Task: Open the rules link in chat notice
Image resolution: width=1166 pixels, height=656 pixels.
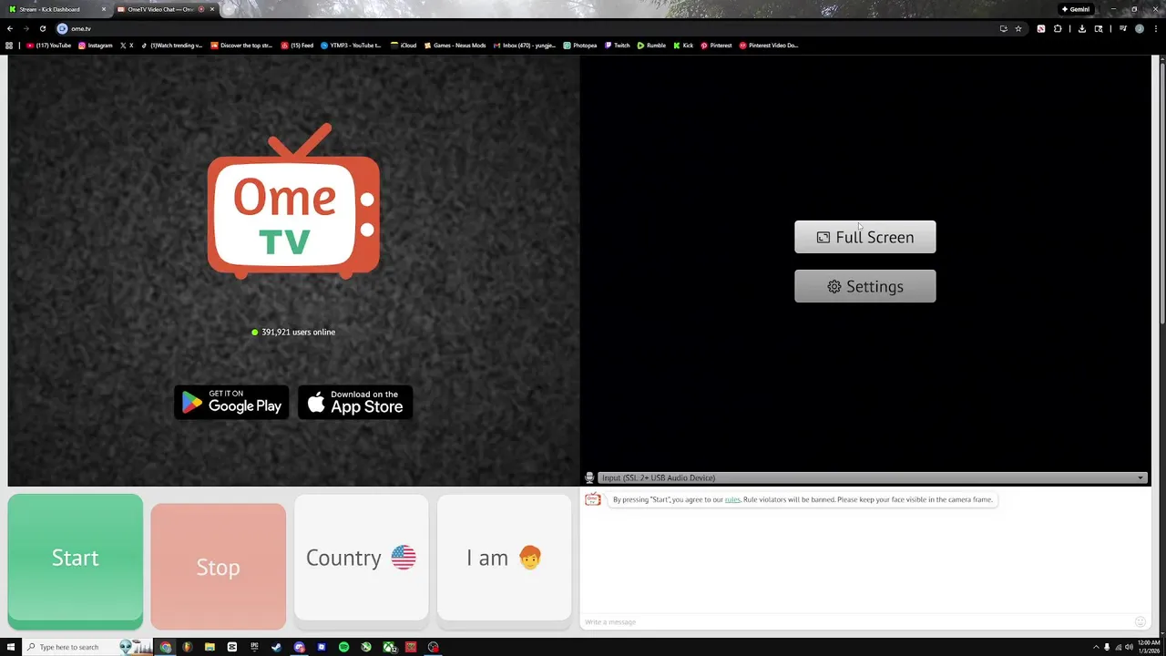Action: 732,499
